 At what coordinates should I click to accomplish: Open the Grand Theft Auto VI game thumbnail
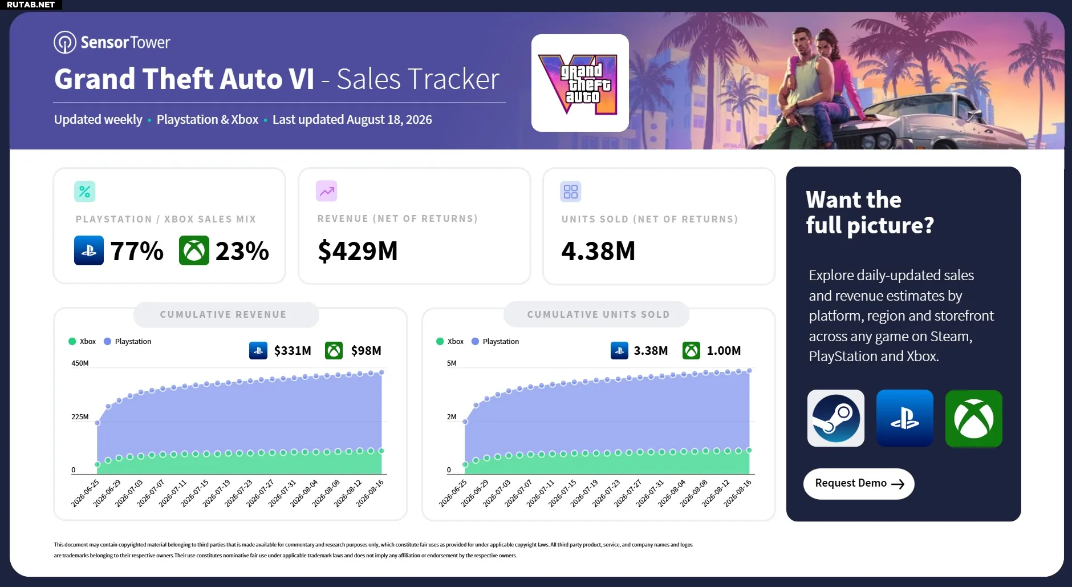click(580, 83)
